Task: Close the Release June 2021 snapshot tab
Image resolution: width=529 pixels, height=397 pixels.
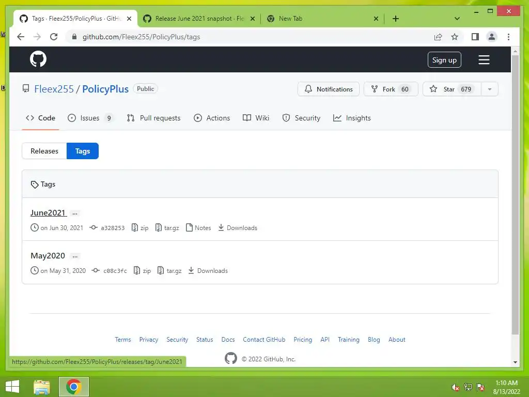Action: click(x=252, y=19)
